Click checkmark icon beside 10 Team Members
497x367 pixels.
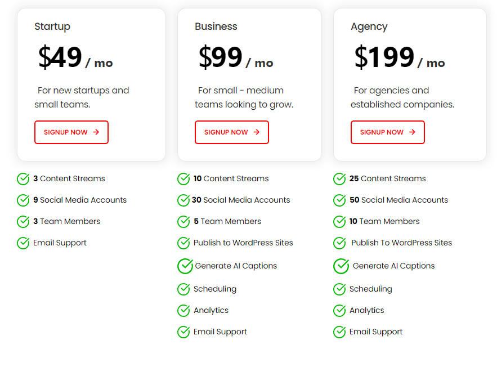coord(339,222)
